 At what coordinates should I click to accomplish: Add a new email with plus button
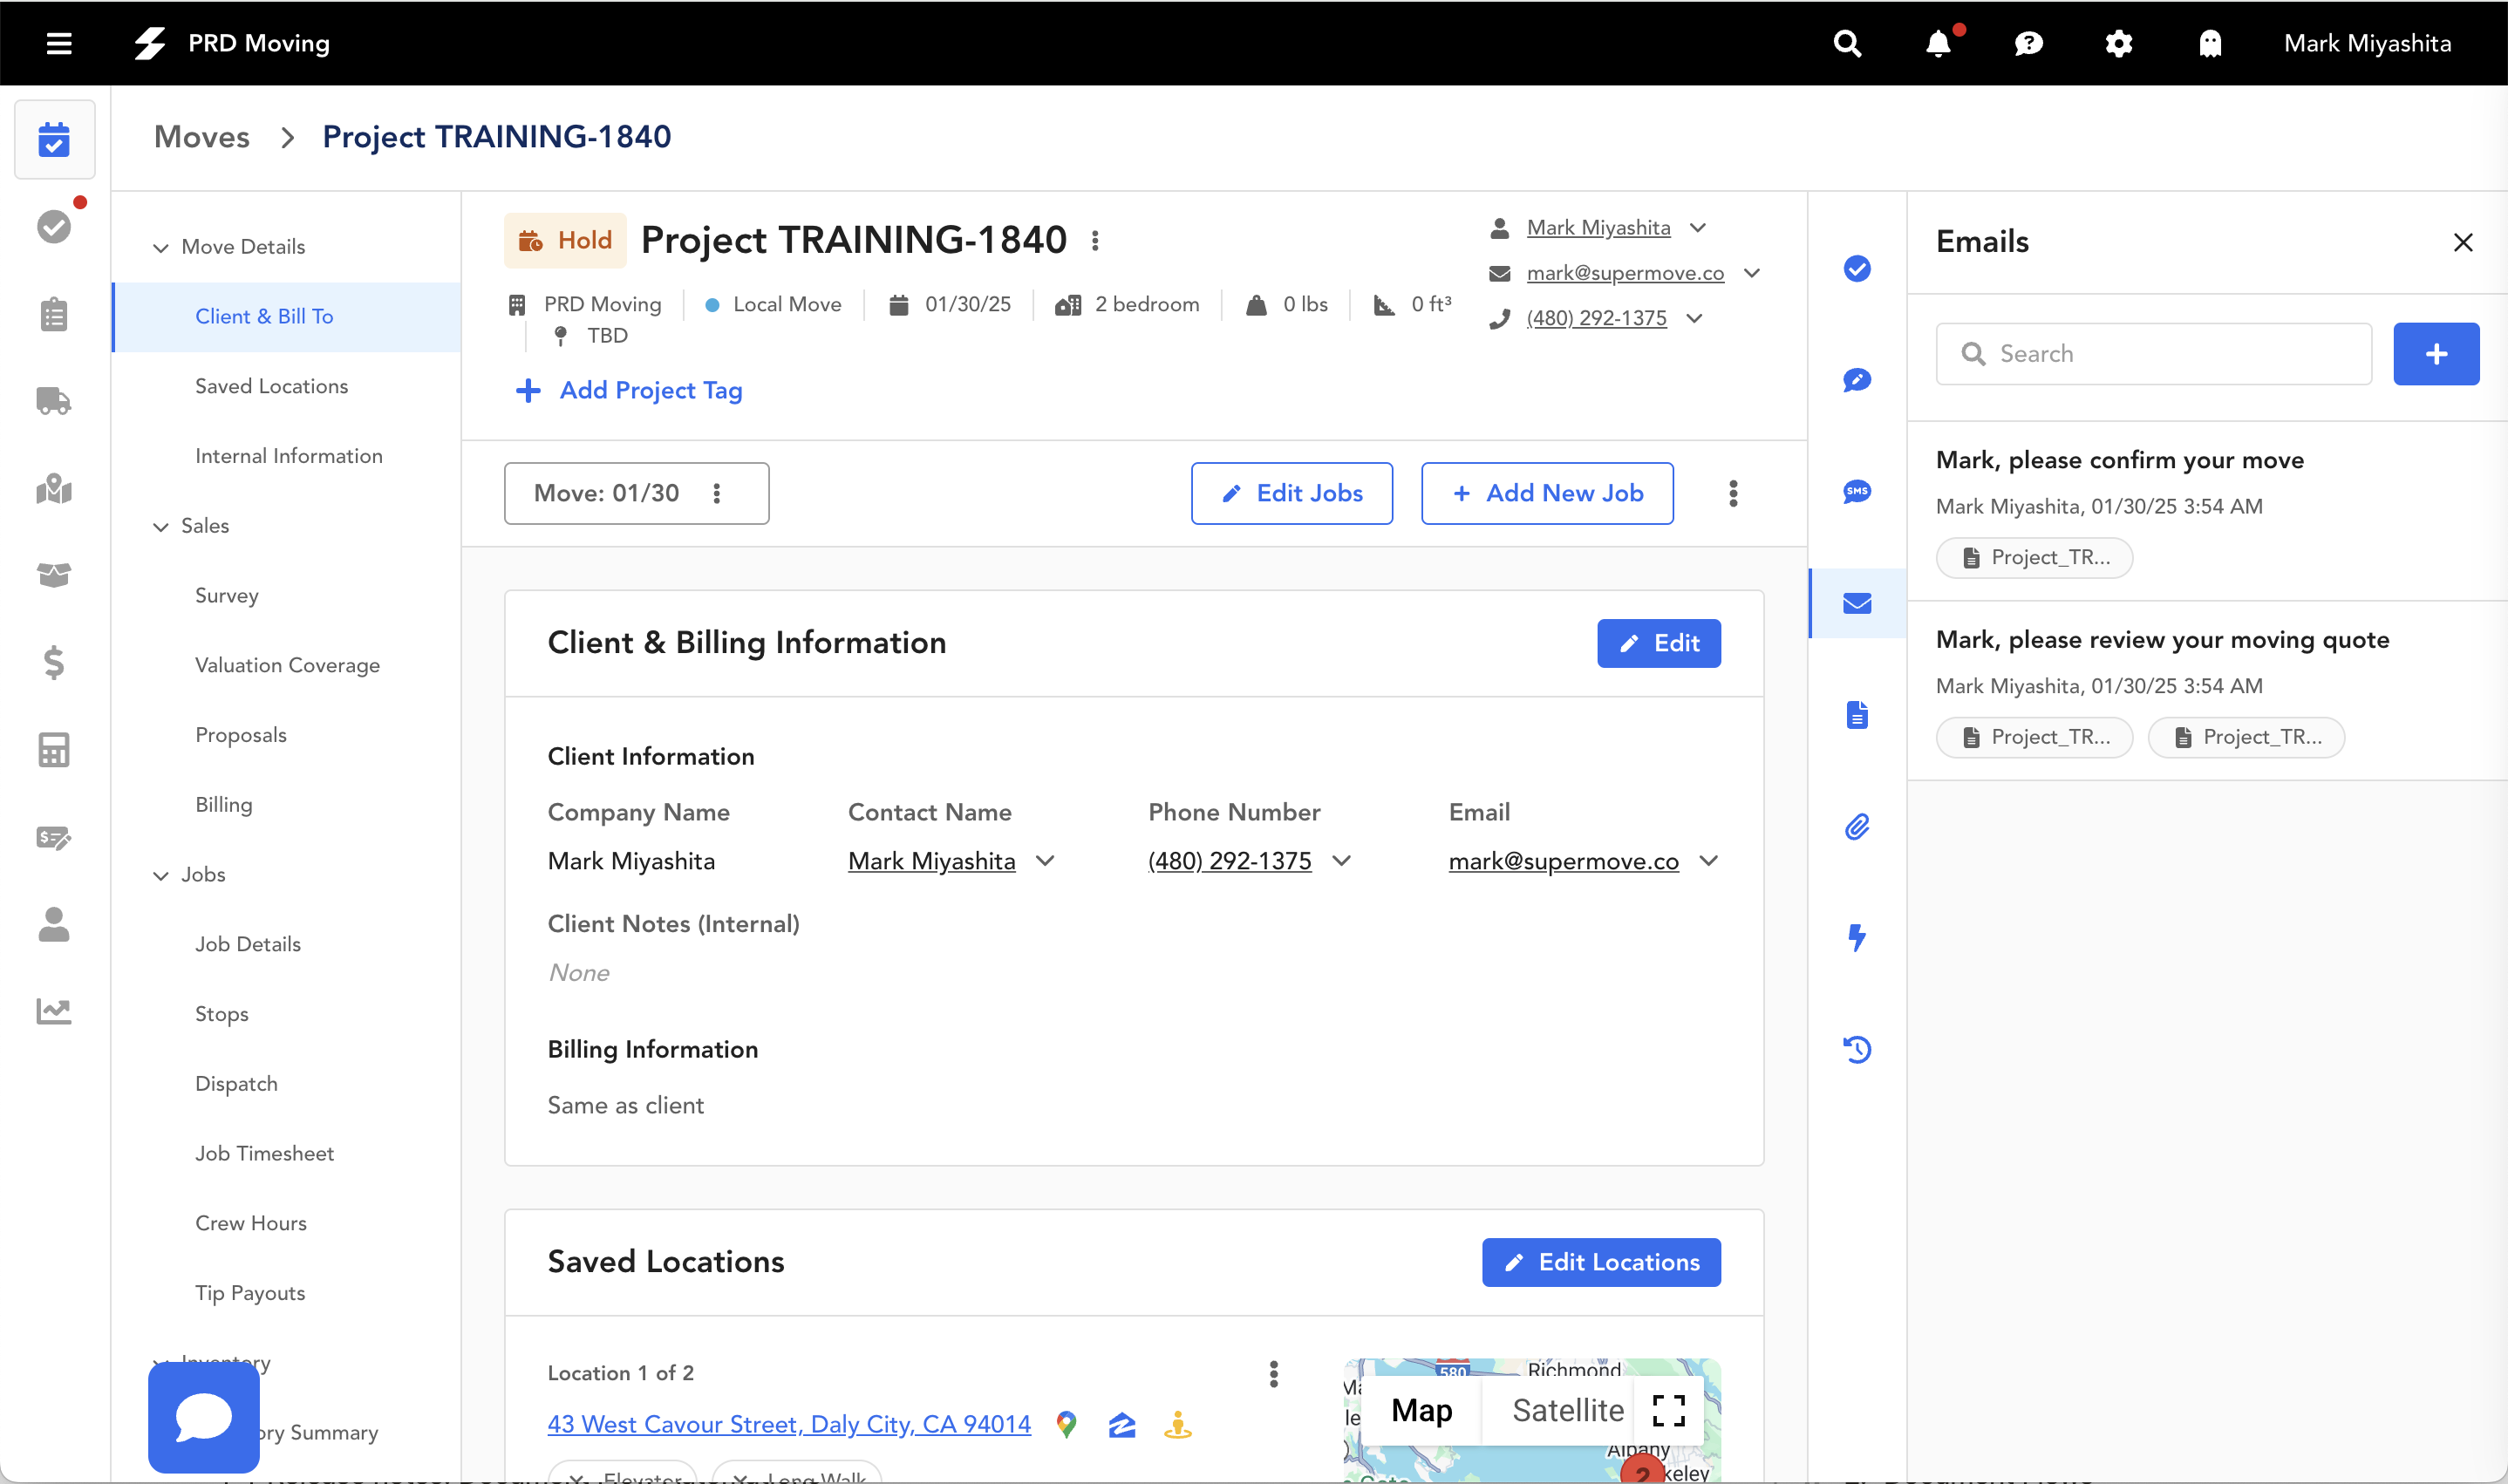click(2435, 354)
